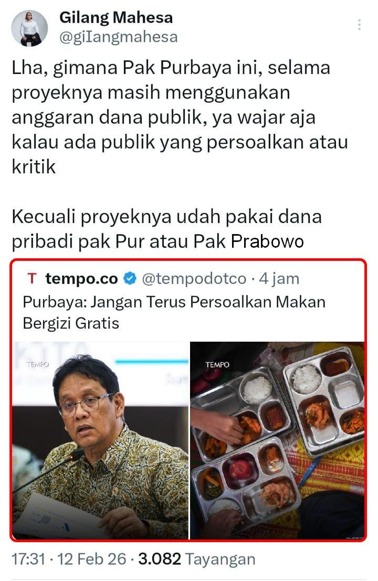Open the '4 jam' quoted tweet timestamp
378x581 pixels.
[279, 279]
